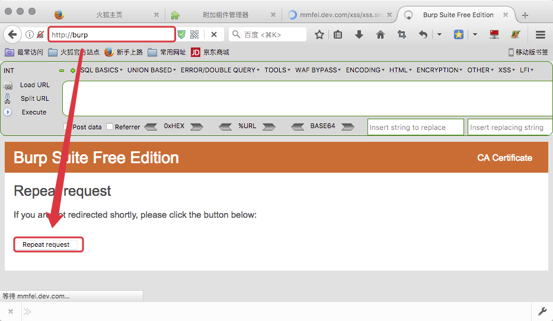Open 移动版书签 folder
This screenshot has height=321, width=553.
coord(528,52)
